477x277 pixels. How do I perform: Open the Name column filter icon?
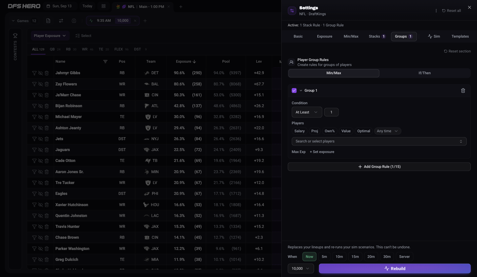[105, 62]
